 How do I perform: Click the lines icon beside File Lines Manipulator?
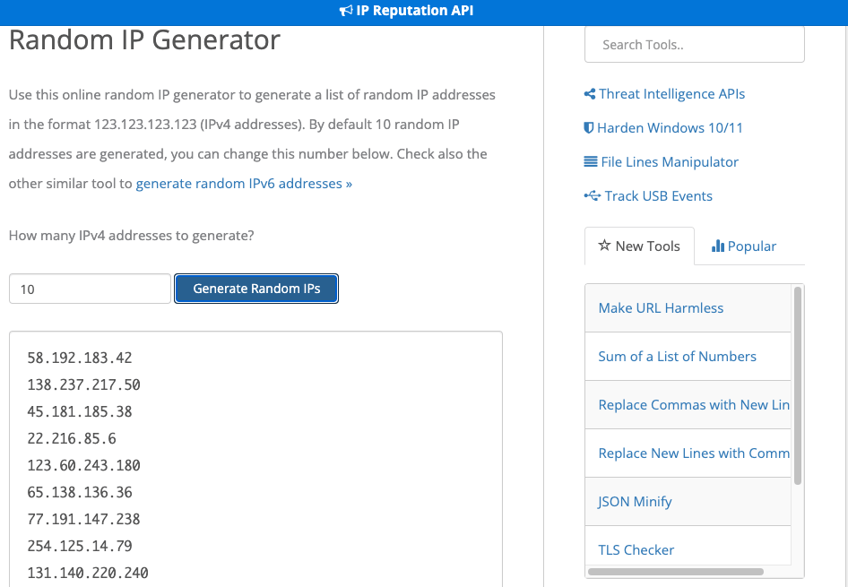click(x=591, y=161)
